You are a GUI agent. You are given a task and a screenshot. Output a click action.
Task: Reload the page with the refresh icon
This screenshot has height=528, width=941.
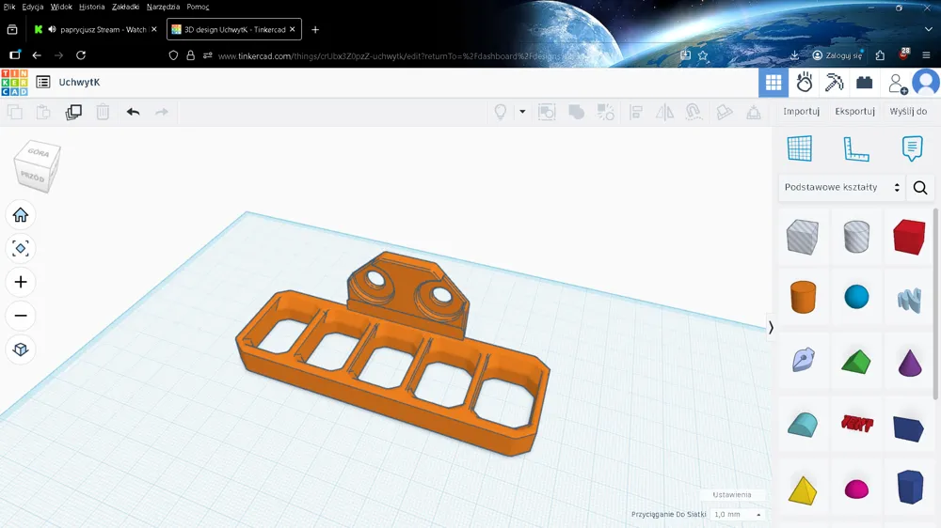[81, 55]
